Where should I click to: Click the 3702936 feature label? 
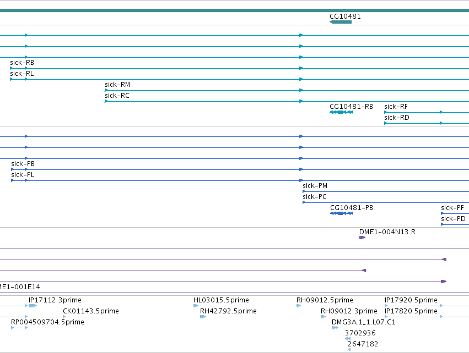pos(360,333)
